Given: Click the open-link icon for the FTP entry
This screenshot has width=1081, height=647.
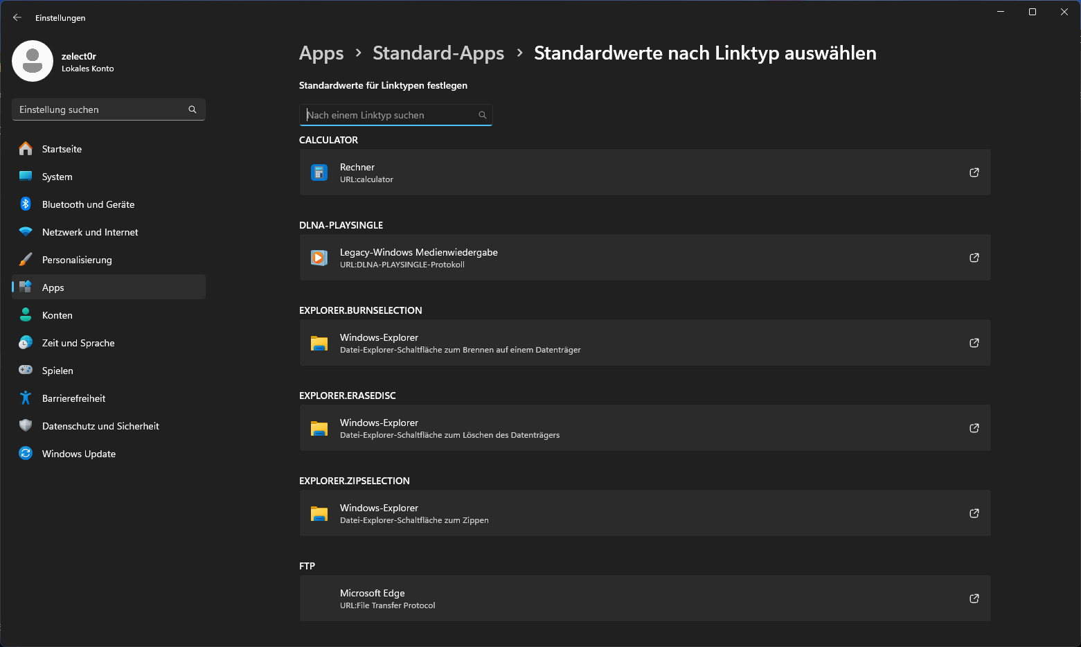Looking at the screenshot, I should coord(974,599).
